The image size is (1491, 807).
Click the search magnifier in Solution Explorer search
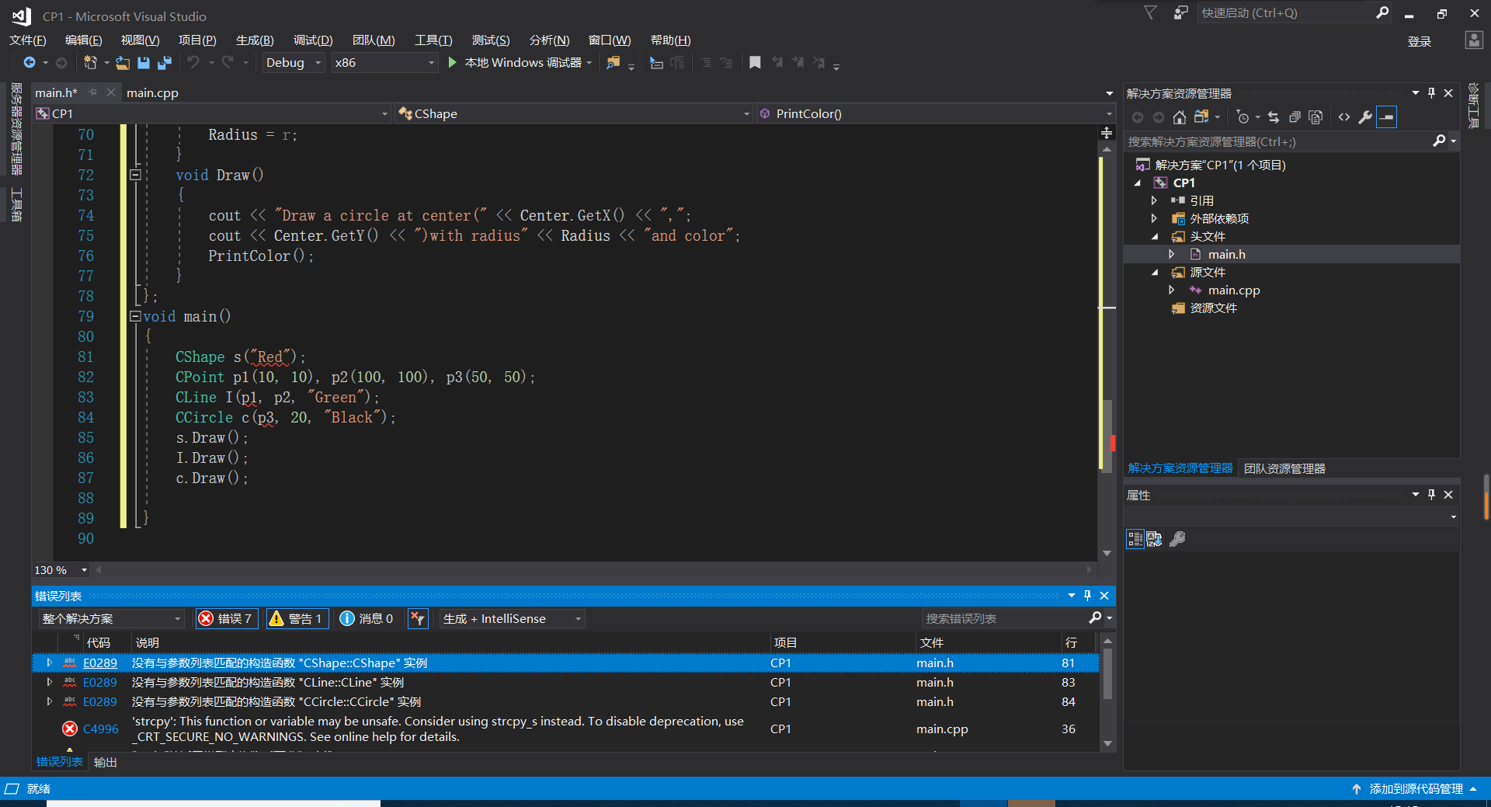tap(1439, 141)
